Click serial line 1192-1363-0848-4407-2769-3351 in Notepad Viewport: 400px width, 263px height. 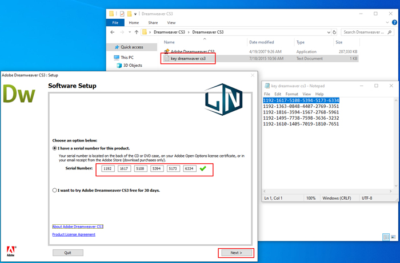tap(301, 106)
